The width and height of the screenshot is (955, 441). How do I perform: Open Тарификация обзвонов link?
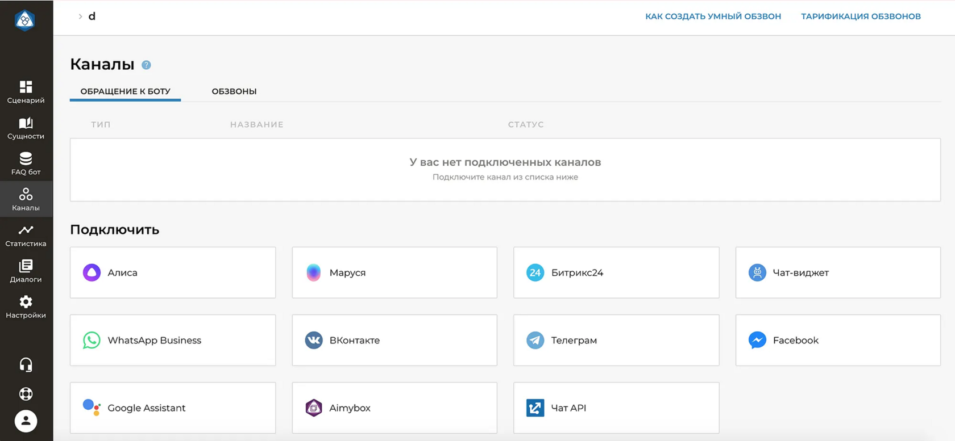point(861,16)
